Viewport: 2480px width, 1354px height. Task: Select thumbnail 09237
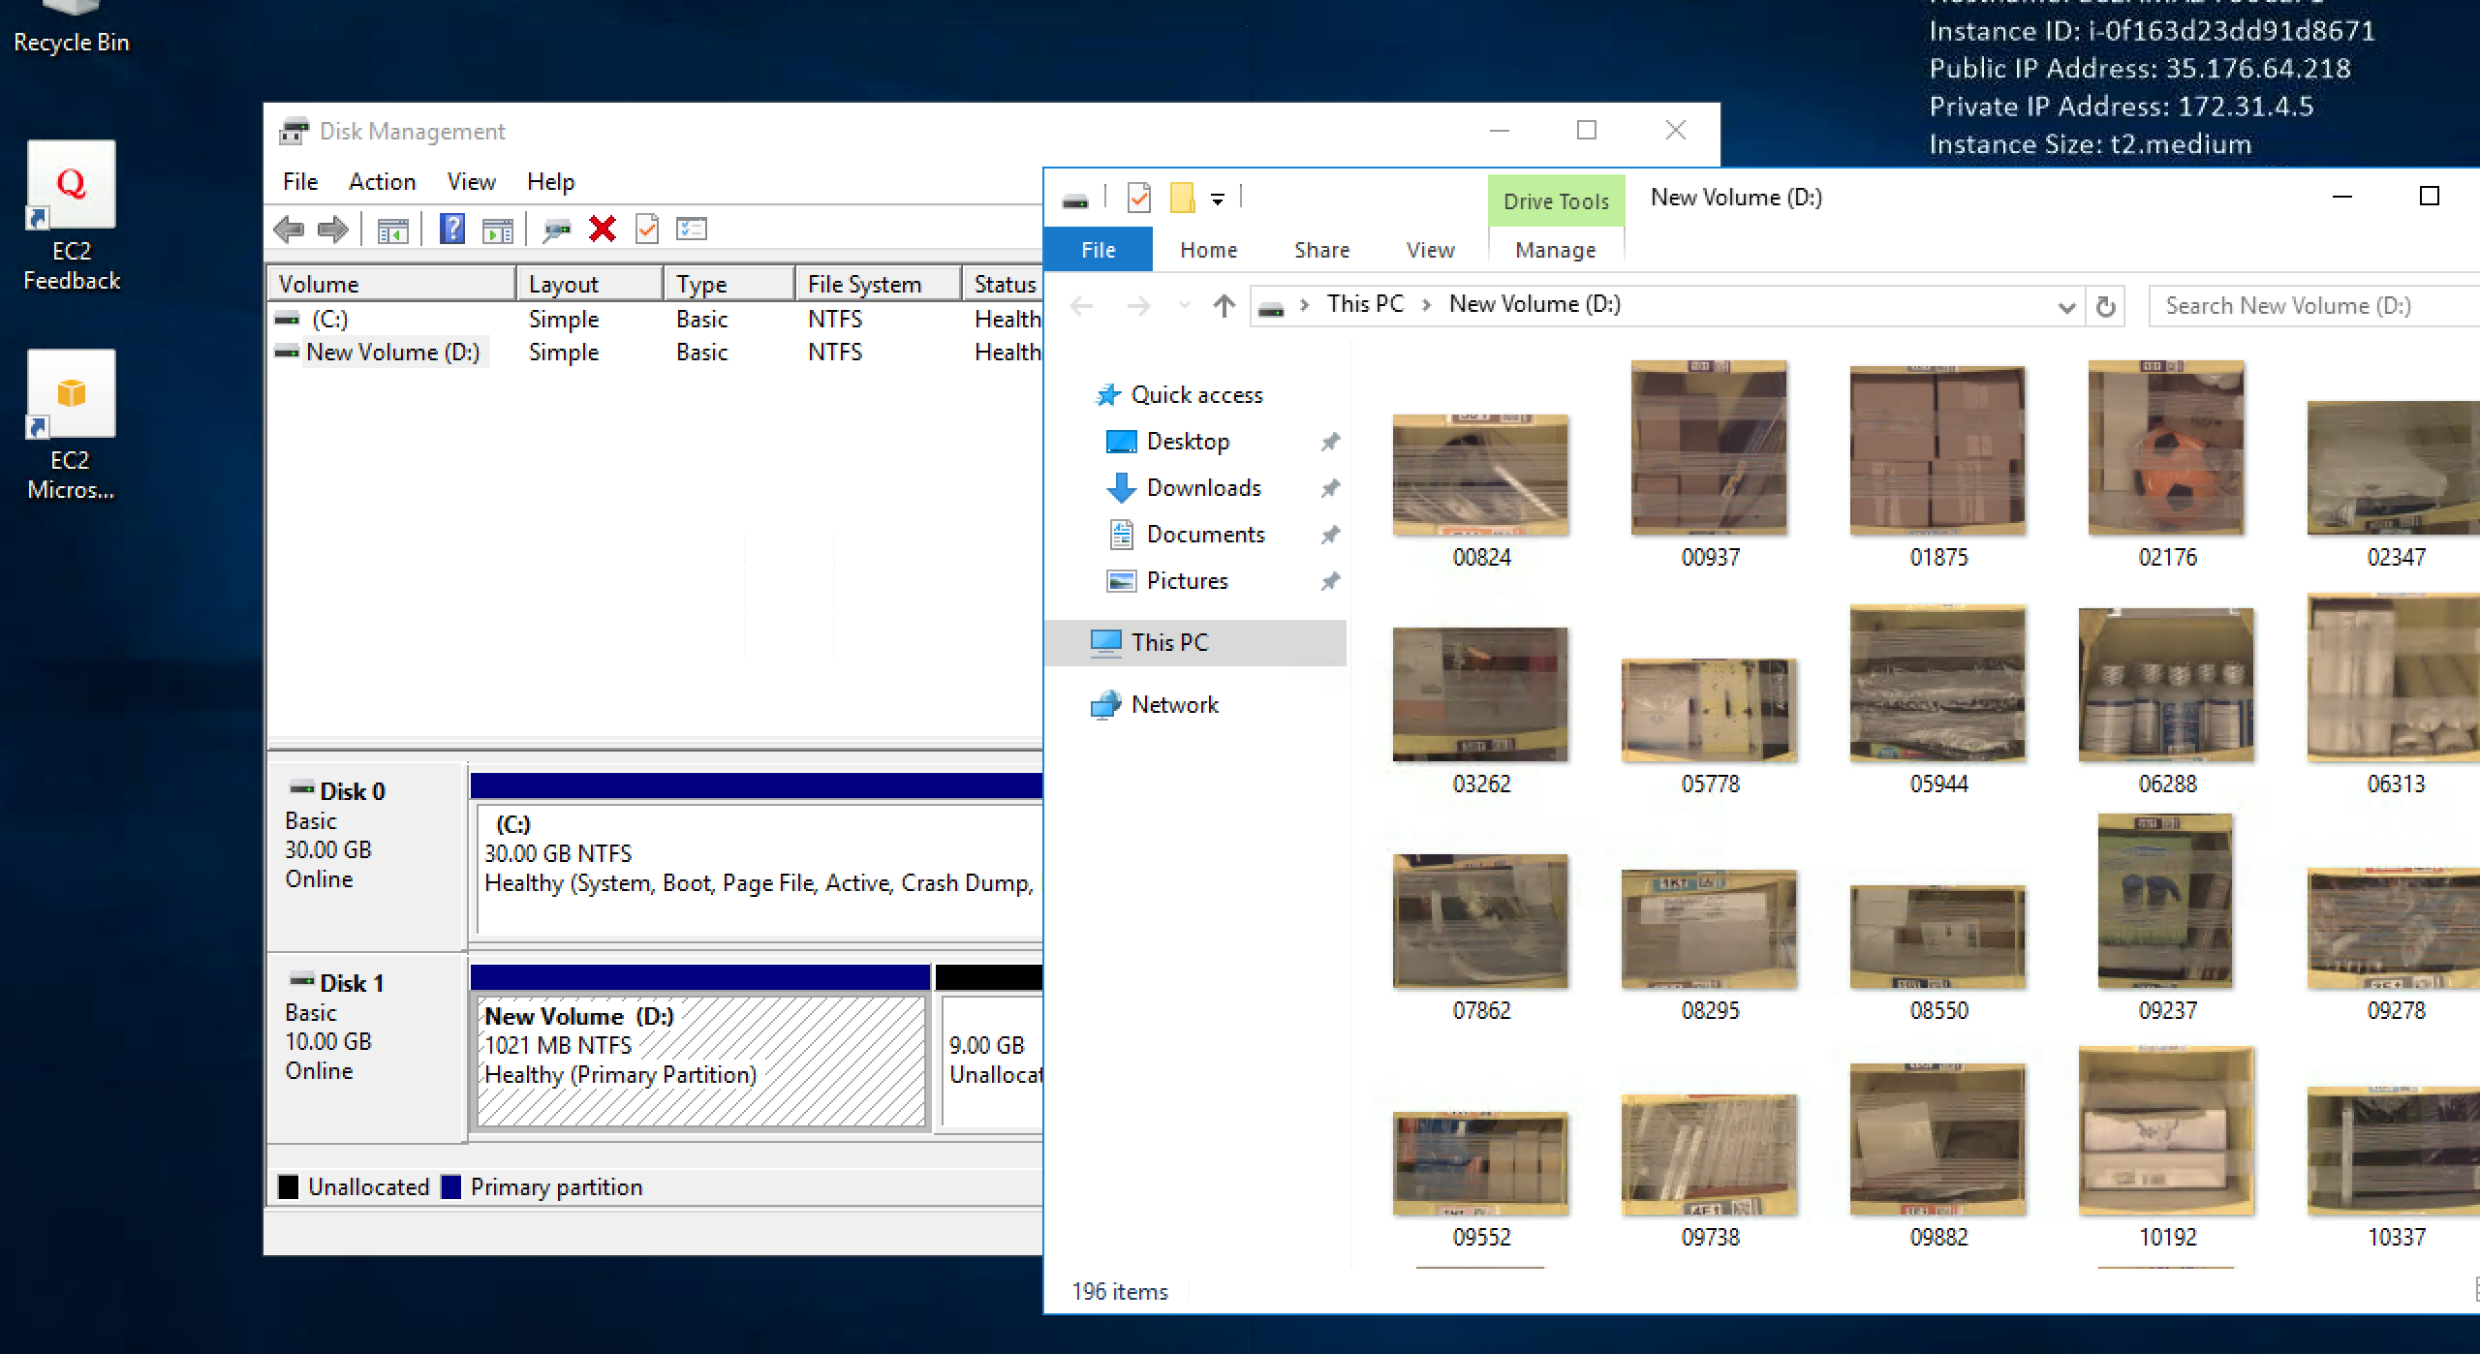click(2165, 901)
